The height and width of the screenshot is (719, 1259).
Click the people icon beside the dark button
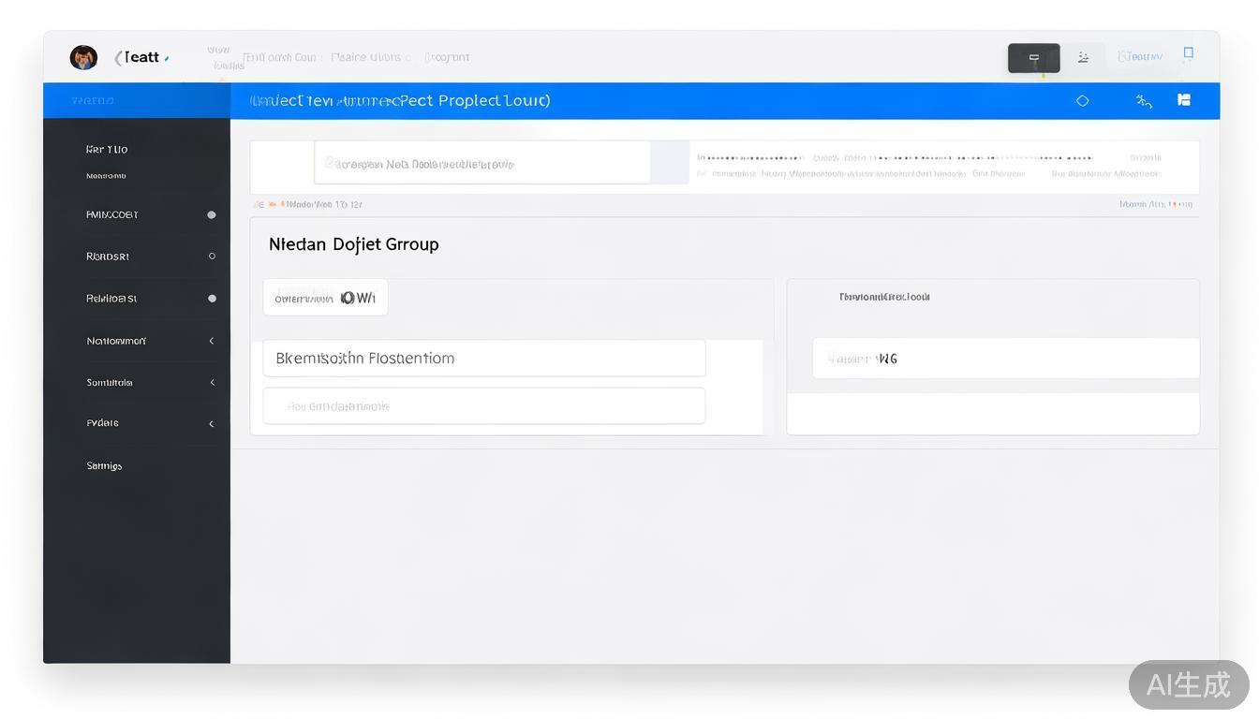click(x=1083, y=58)
